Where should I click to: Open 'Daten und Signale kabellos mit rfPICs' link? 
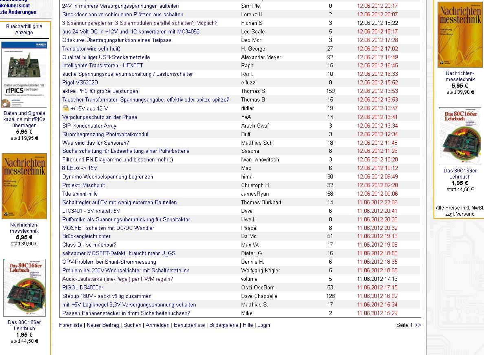coord(24,119)
